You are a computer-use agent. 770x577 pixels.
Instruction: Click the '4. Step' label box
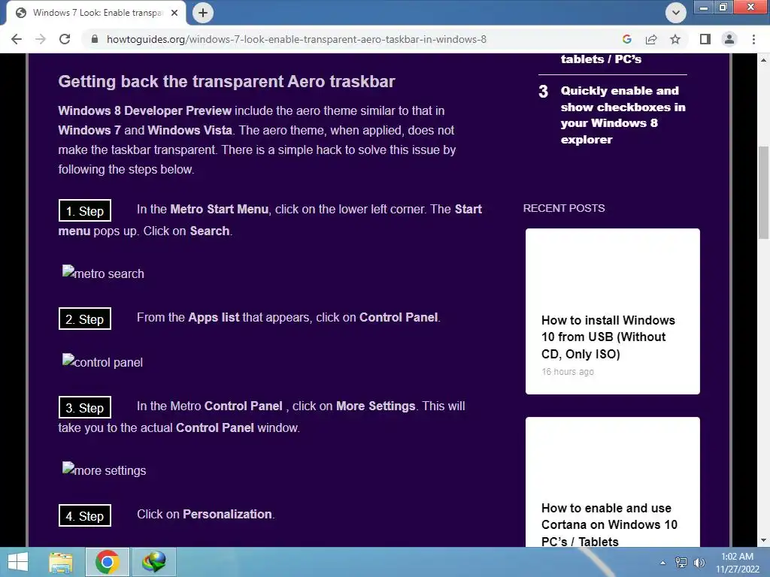click(85, 515)
